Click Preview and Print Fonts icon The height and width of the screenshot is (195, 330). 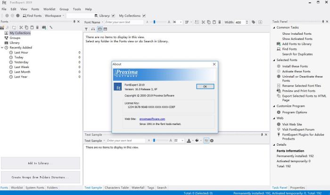tap(279, 91)
